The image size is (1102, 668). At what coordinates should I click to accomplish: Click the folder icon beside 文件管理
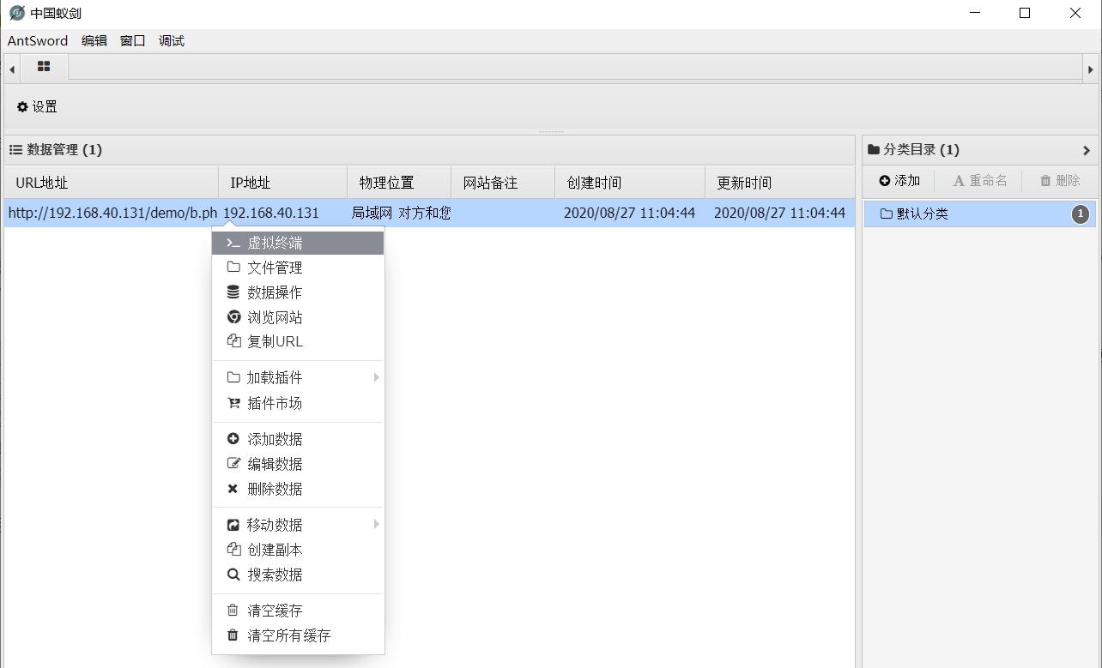[x=233, y=268]
